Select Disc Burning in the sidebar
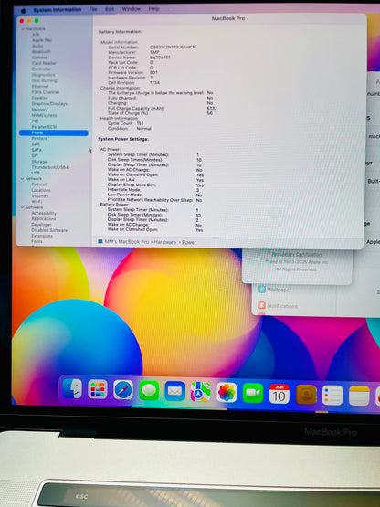 tap(45, 80)
